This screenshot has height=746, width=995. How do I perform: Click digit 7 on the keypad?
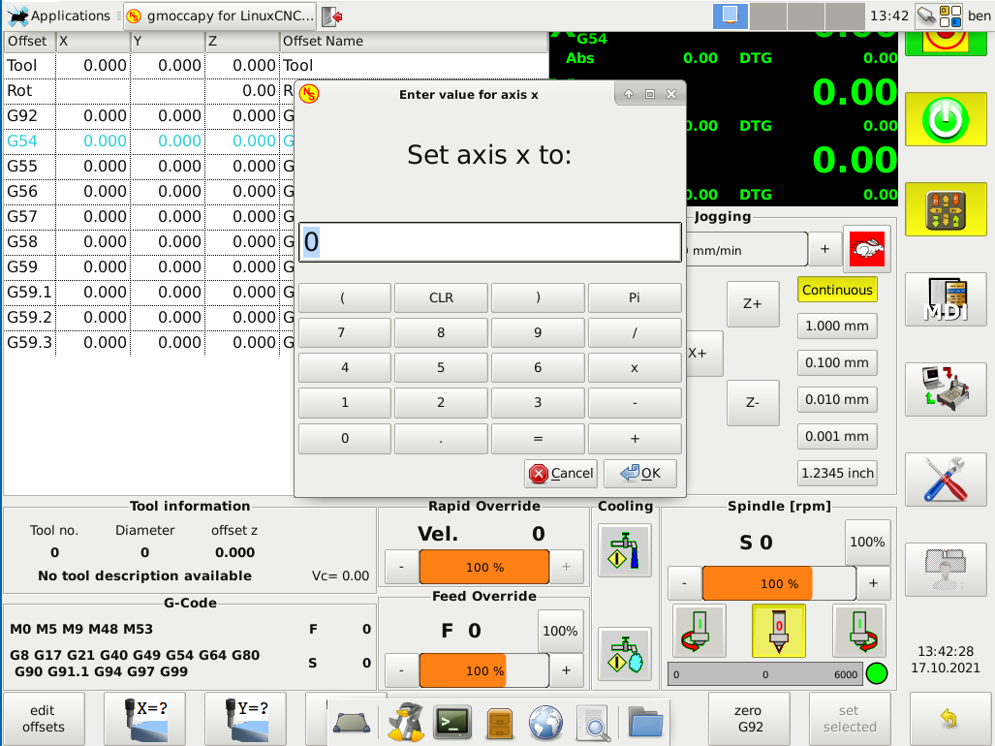pyautogui.click(x=345, y=332)
